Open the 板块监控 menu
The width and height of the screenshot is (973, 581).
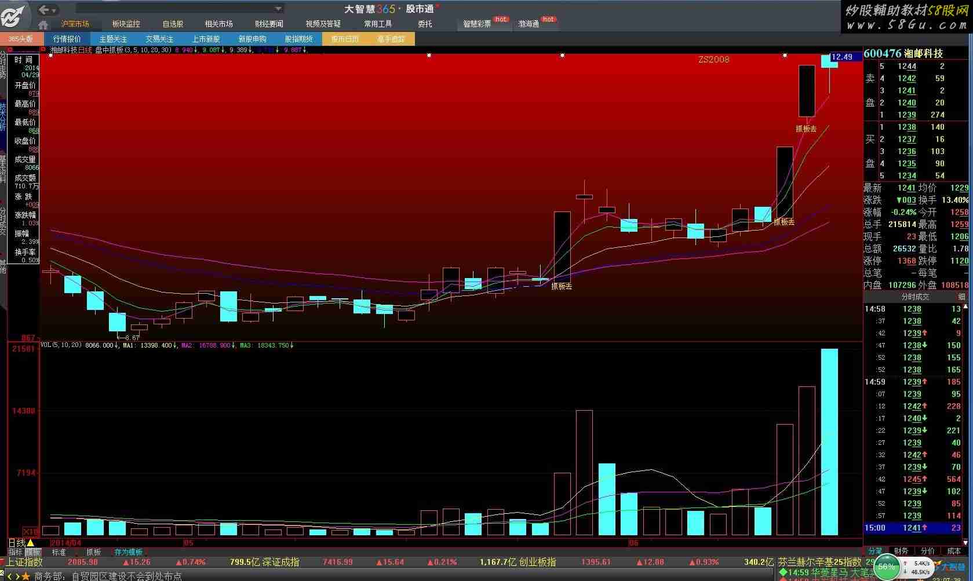click(x=126, y=24)
